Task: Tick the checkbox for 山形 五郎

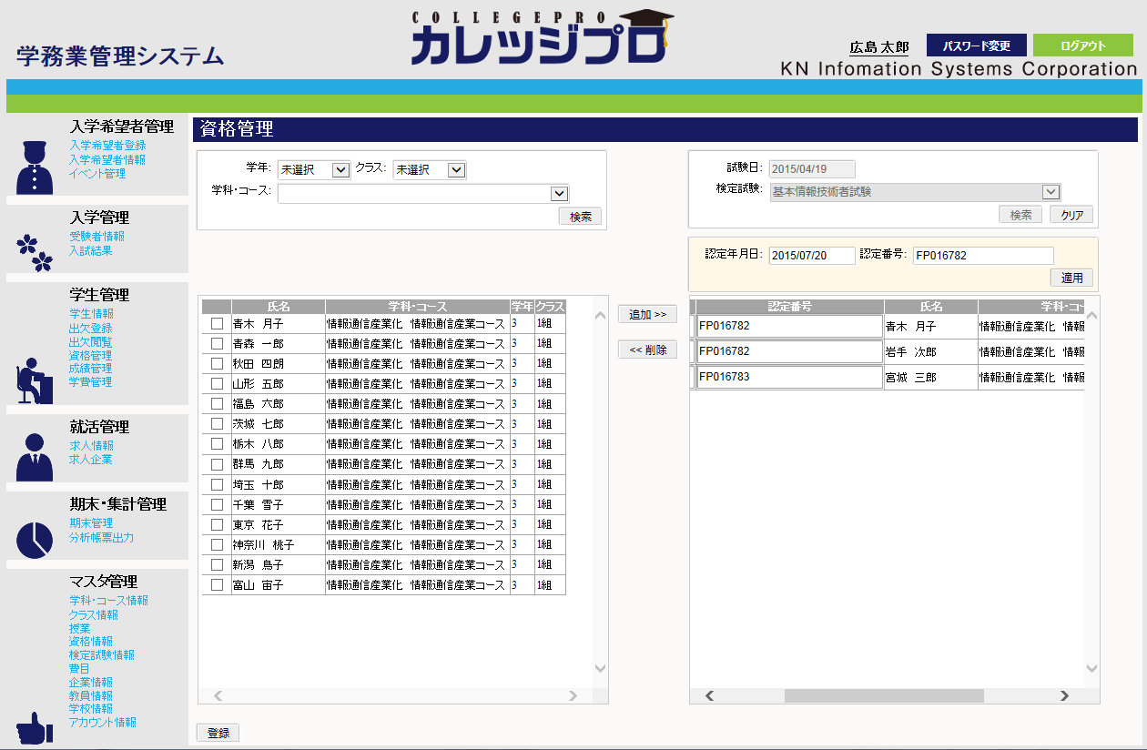Action: 217,383
